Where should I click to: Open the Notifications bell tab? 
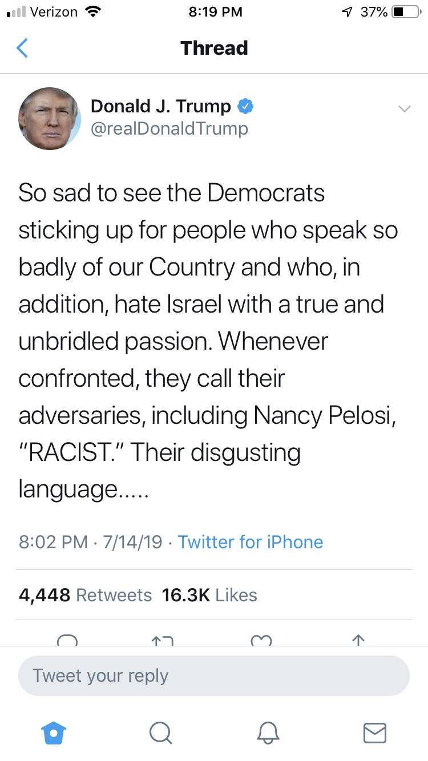pos(268,731)
